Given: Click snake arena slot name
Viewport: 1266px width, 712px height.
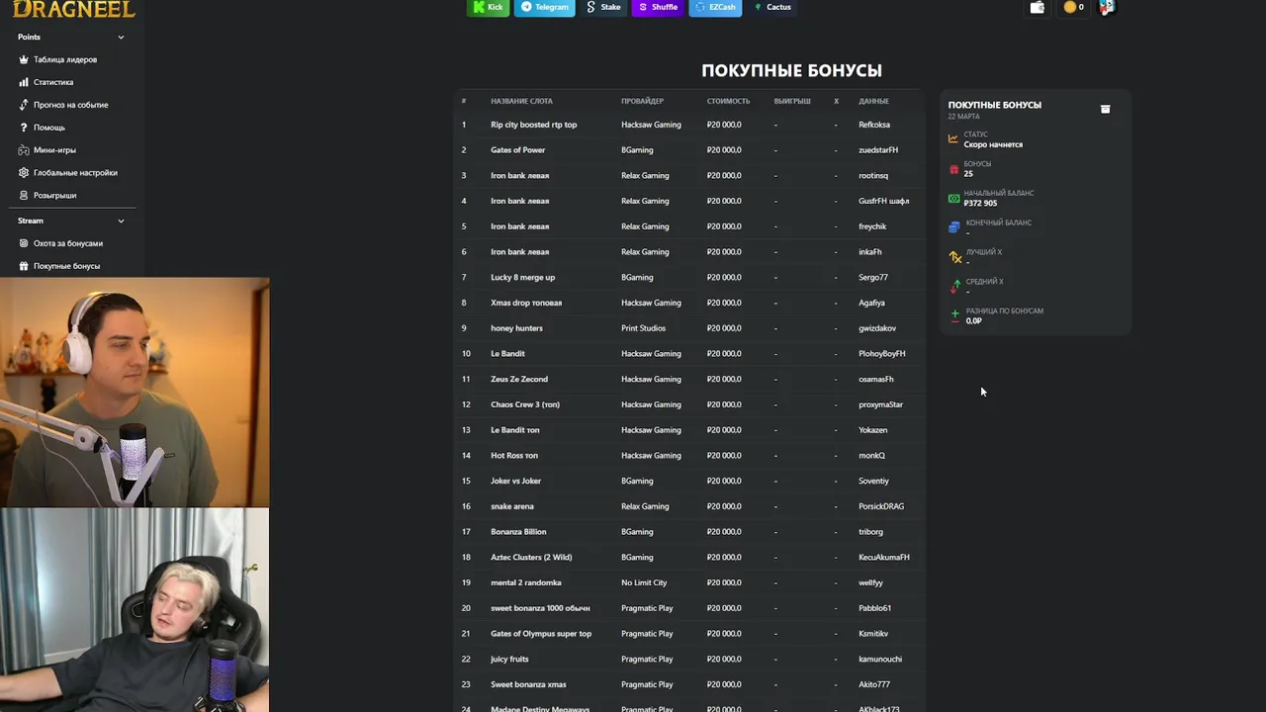Looking at the screenshot, I should coord(511,506).
